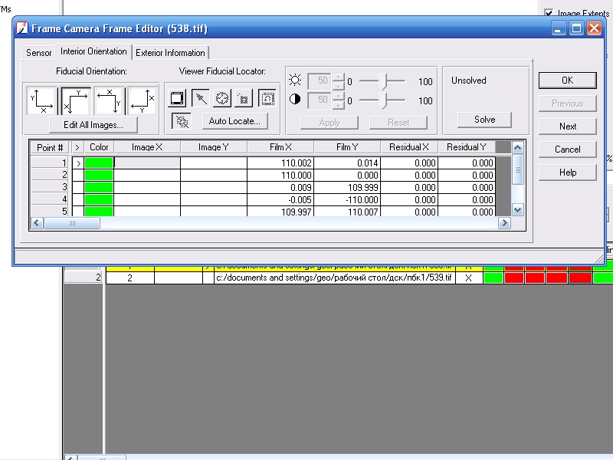
Task: Activate the select pointer tool
Action: pyautogui.click(x=200, y=98)
